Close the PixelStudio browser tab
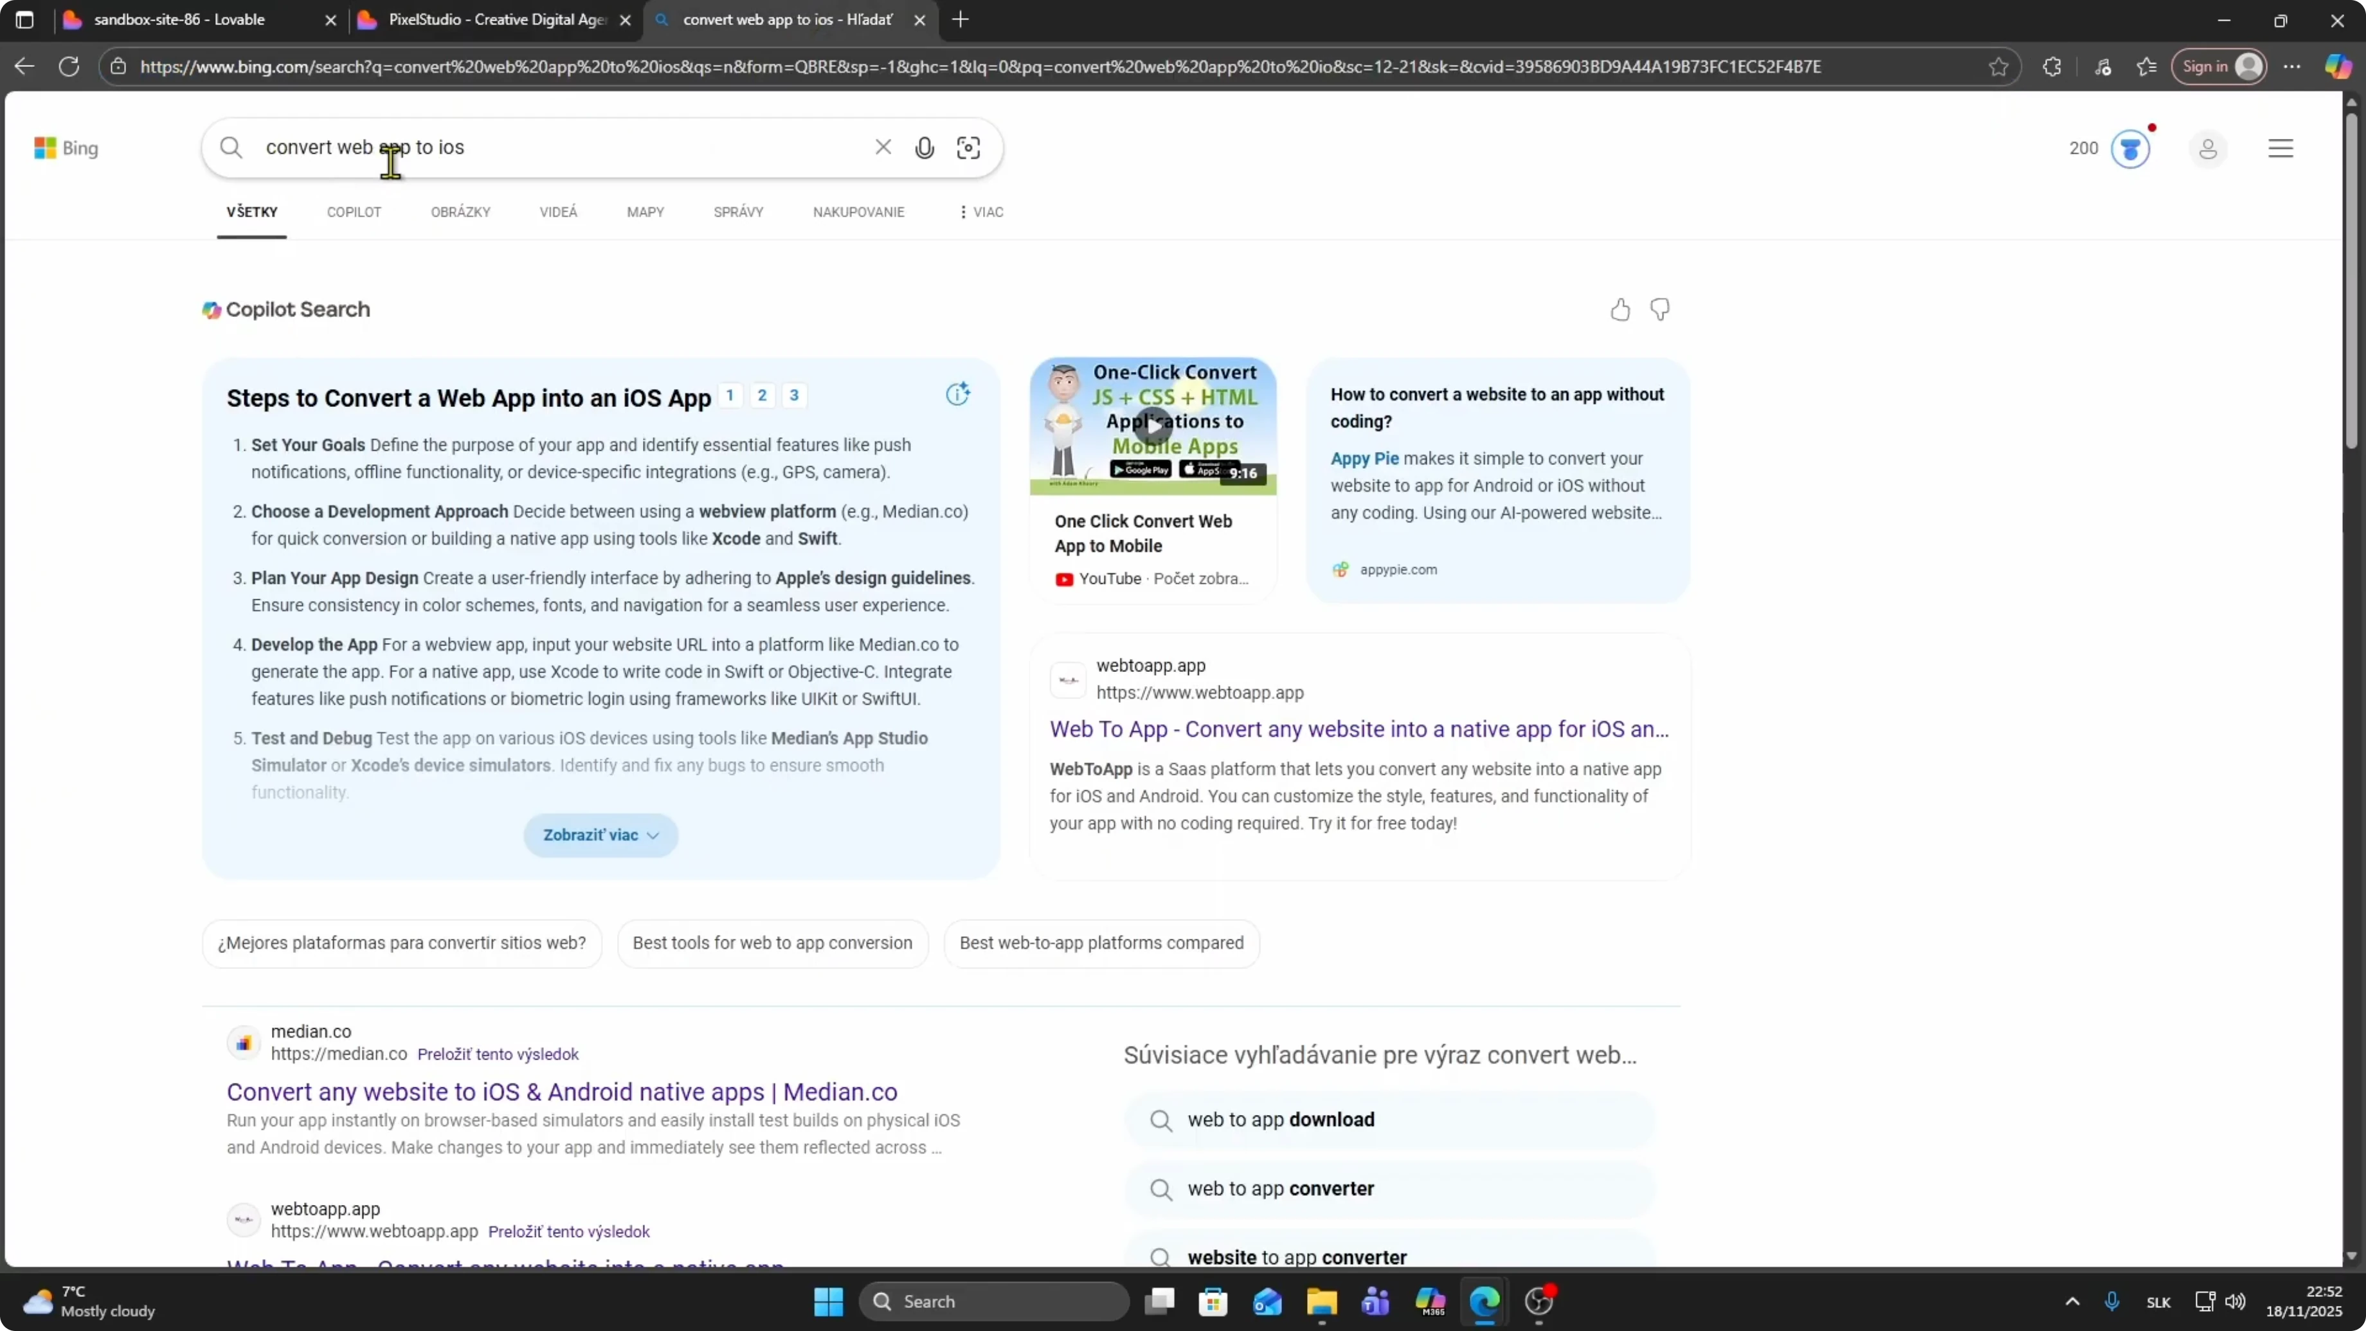Image resolution: width=2366 pixels, height=1331 pixels. 626,20
